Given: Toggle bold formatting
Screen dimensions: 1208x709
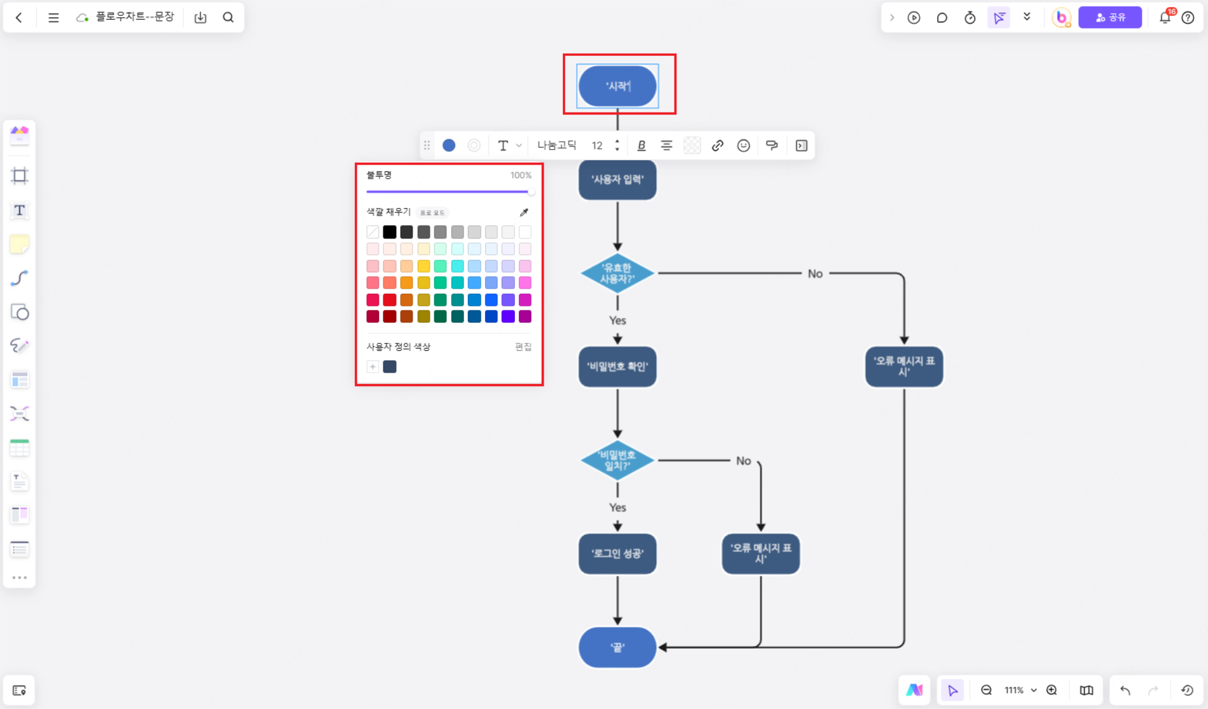Looking at the screenshot, I should (641, 146).
